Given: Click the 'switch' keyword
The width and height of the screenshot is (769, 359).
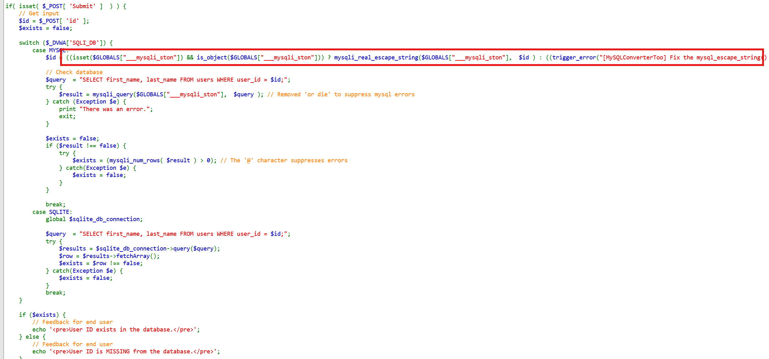Looking at the screenshot, I should tap(29, 43).
